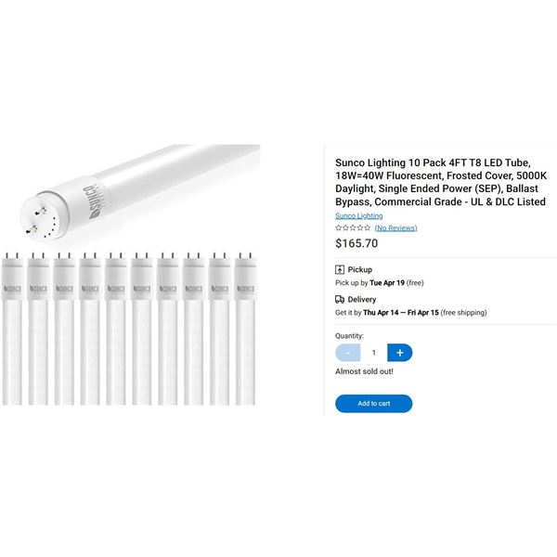
Task: Select the quantity number field
Action: [x=374, y=353]
